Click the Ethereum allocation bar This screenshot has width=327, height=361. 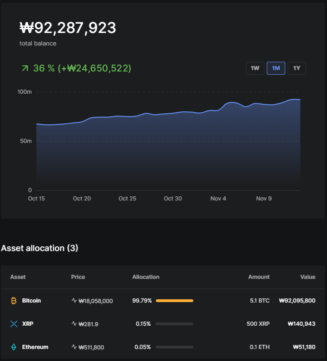point(175,347)
